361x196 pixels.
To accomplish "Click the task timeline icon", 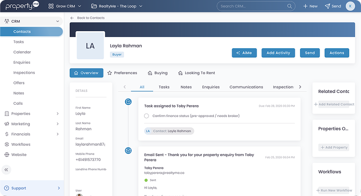I will coord(128,101).
